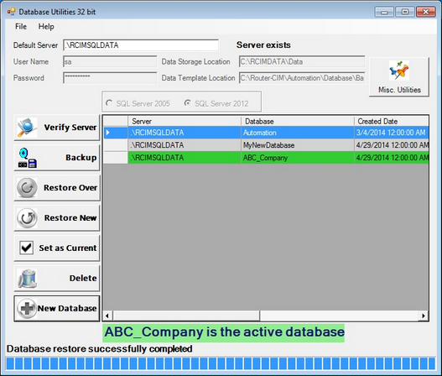Click the Verify Server label
This screenshot has height=376, width=442.
[x=70, y=128]
